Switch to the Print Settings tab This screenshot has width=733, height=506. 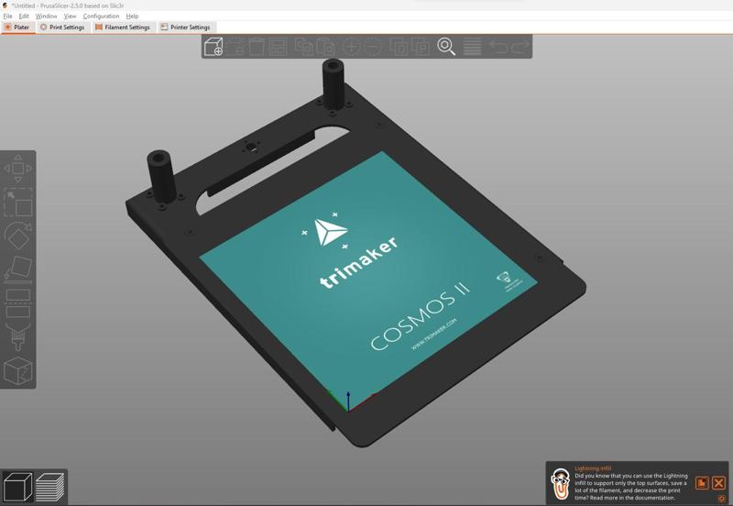62,27
